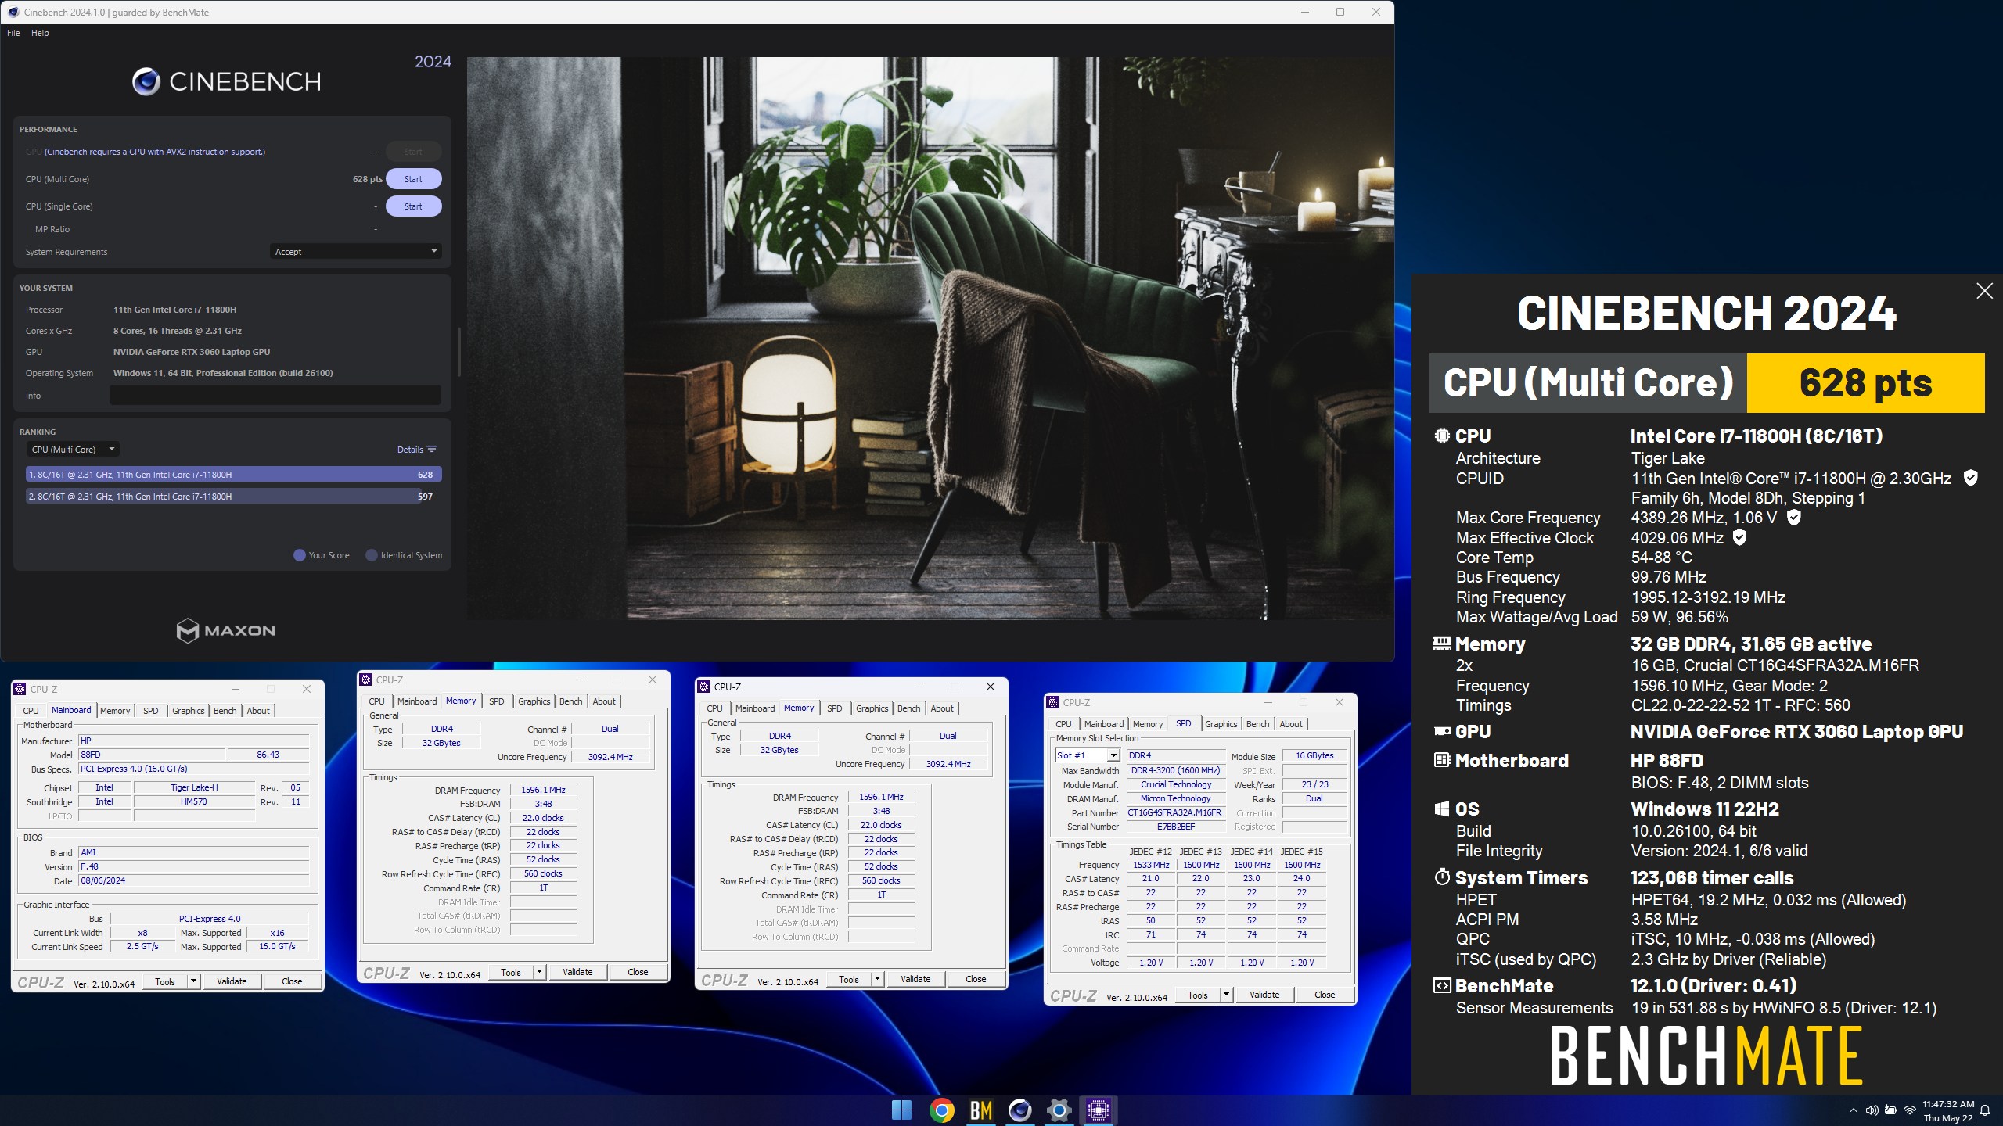Click Tools button in CPU-Z Mainboard window
2003x1126 pixels.
(165, 981)
